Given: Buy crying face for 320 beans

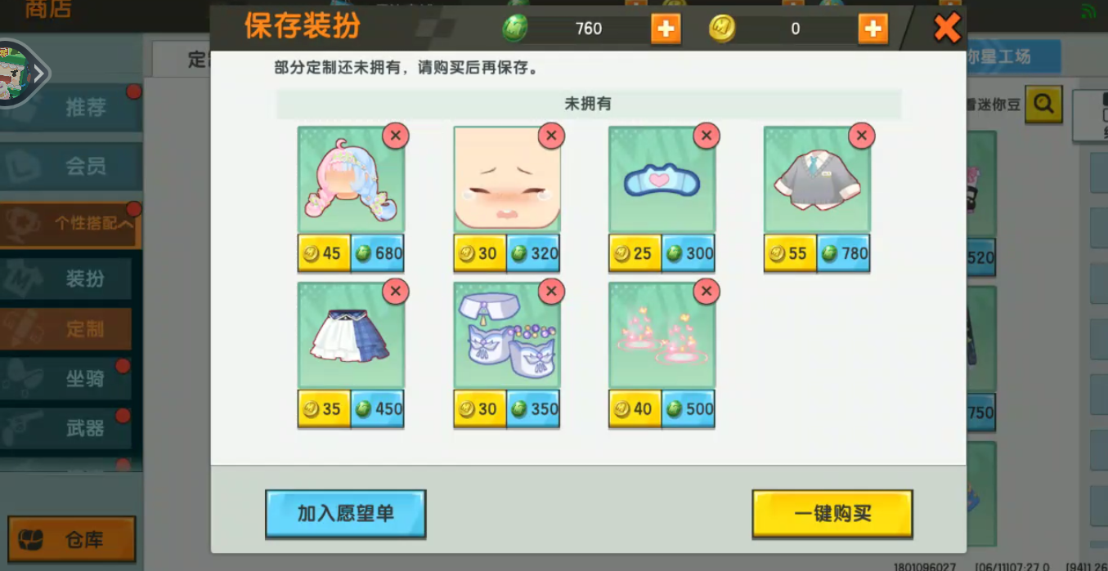Looking at the screenshot, I should pyautogui.click(x=533, y=253).
